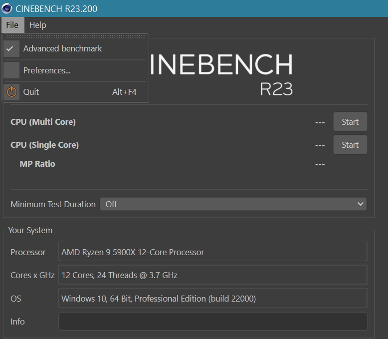Open the File menu
This screenshot has height=339, width=388.
(x=12, y=25)
